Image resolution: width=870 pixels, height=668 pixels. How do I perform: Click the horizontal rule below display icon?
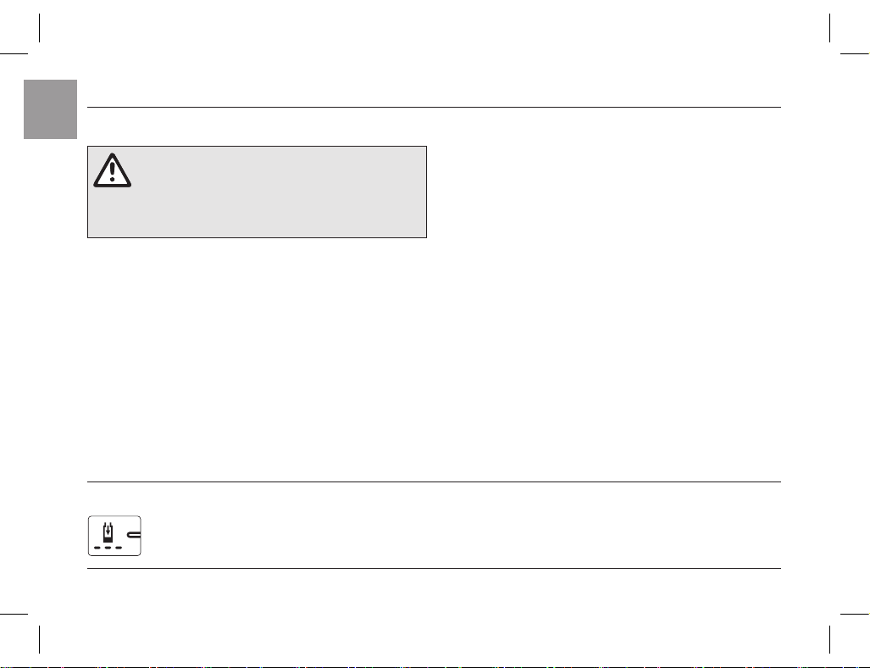point(434,569)
